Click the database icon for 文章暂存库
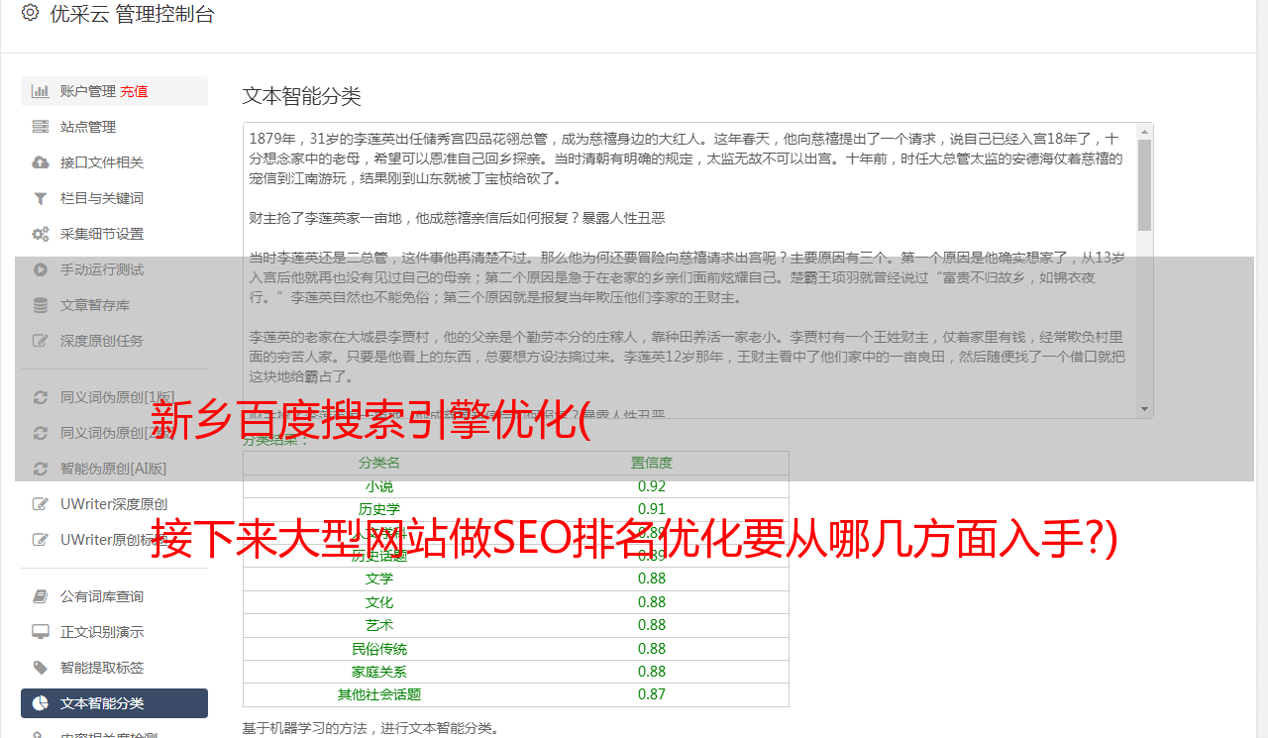Viewport: 1268px width, 738px height. point(41,305)
